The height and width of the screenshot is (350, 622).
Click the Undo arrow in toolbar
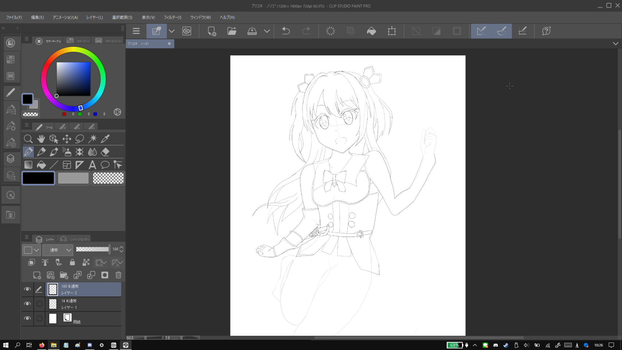click(286, 31)
